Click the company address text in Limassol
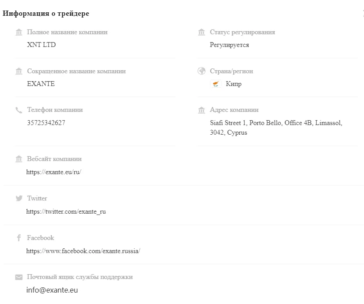The height and width of the screenshot is (304, 364). point(276,128)
